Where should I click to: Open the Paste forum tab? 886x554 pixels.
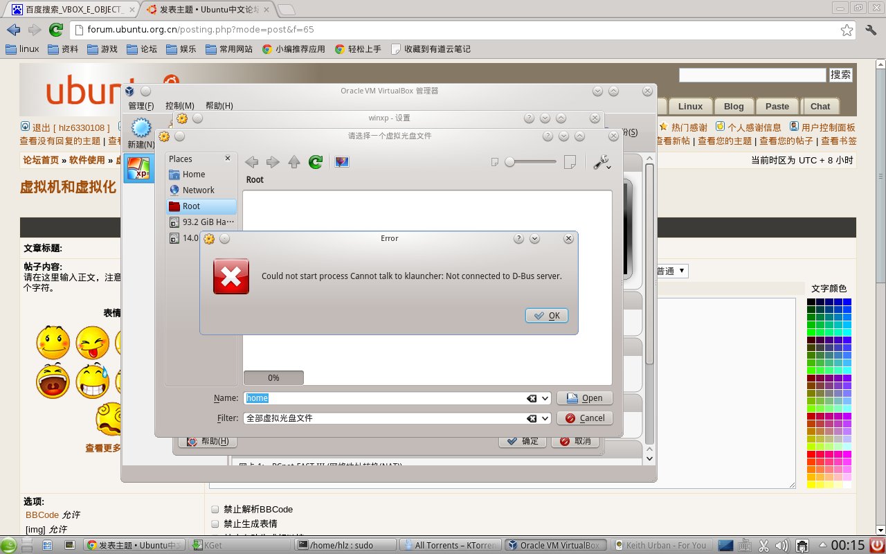coord(777,106)
